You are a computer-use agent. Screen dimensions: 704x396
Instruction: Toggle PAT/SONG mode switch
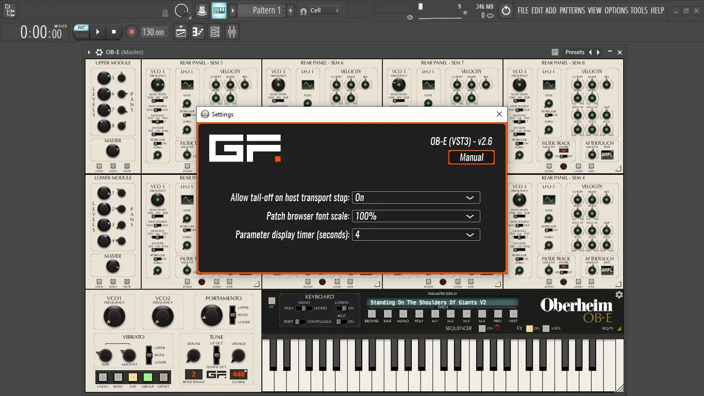pyautogui.click(x=81, y=31)
